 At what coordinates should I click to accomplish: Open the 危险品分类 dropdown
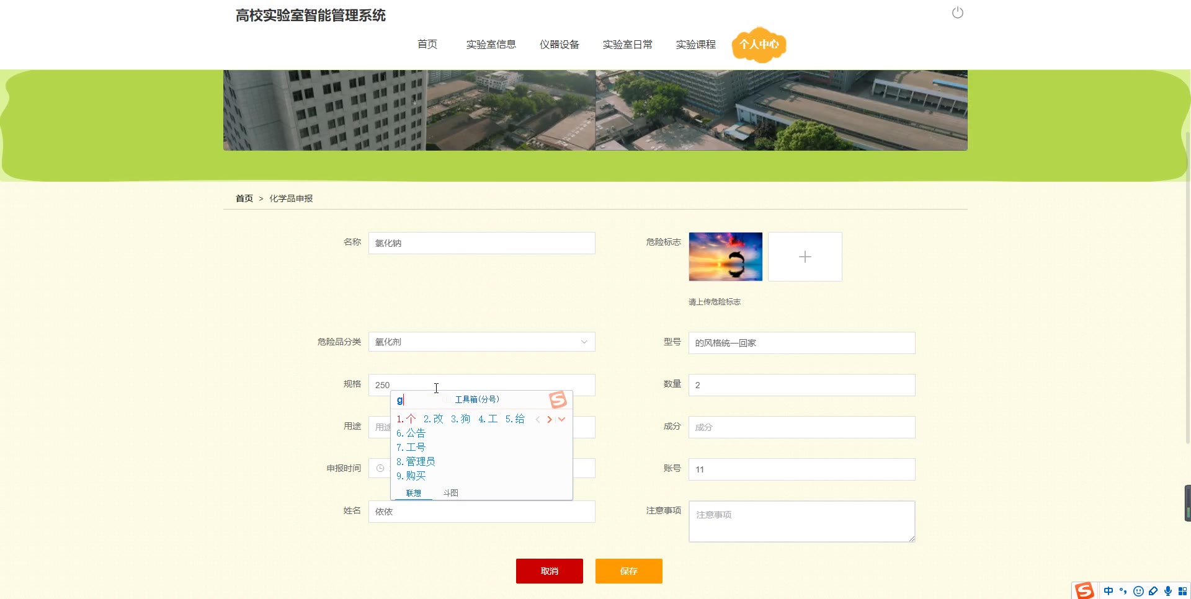tap(481, 342)
